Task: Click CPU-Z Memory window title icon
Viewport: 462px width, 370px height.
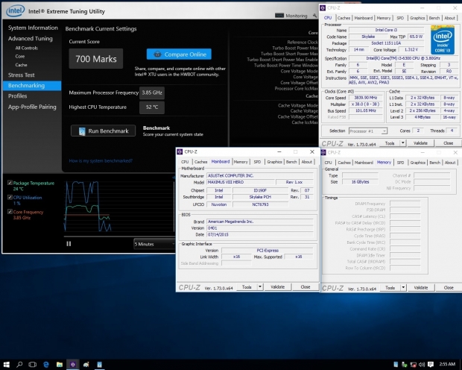Action: tap(323, 152)
